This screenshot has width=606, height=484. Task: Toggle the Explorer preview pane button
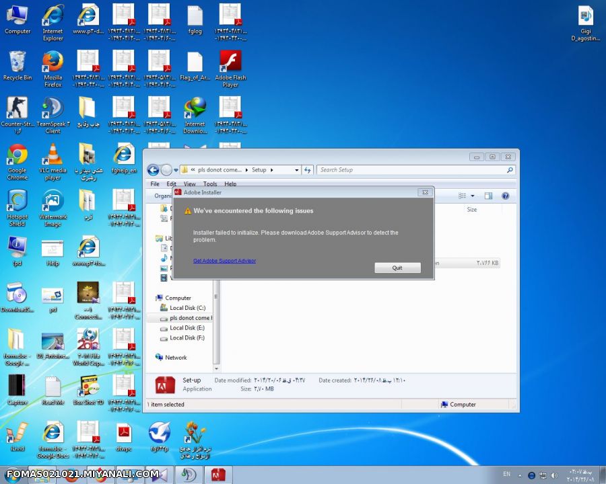pos(489,196)
